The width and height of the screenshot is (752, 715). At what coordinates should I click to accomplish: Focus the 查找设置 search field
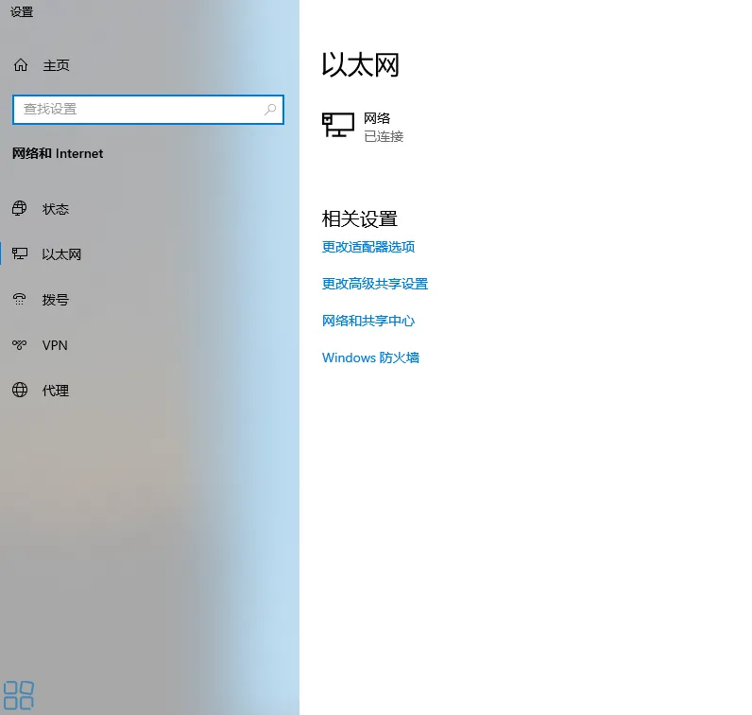(x=148, y=110)
